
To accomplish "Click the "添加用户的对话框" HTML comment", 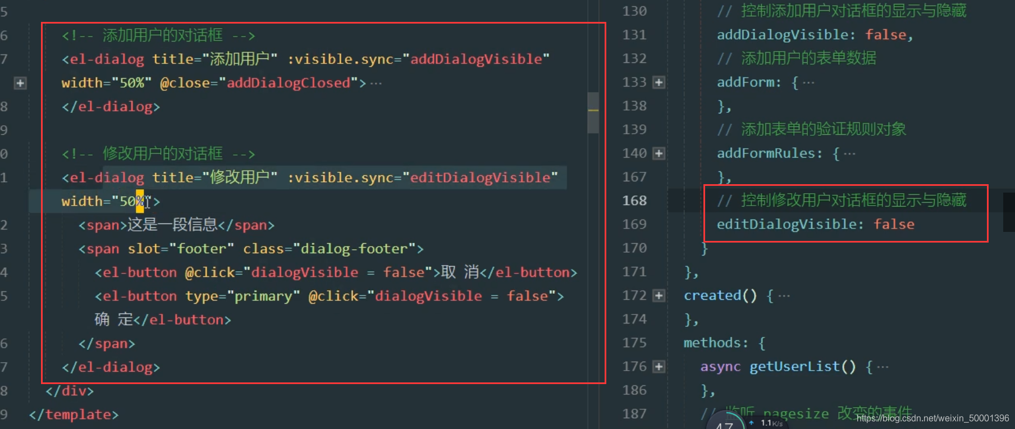I will (158, 35).
